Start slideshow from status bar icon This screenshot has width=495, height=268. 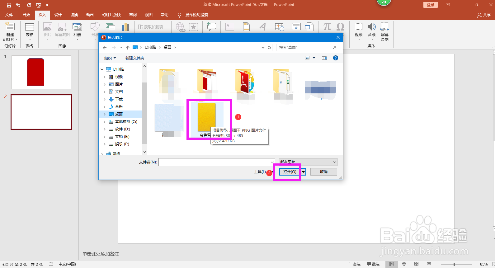pyautogui.click(x=429, y=264)
